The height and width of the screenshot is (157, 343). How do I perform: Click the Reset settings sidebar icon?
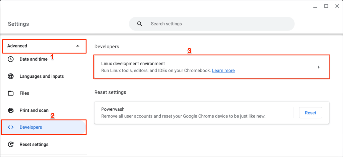point(11,144)
